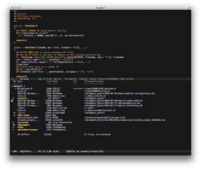Click the close(con) line in the code
The width and height of the screenshot is (201, 169).
(x=22, y=64)
